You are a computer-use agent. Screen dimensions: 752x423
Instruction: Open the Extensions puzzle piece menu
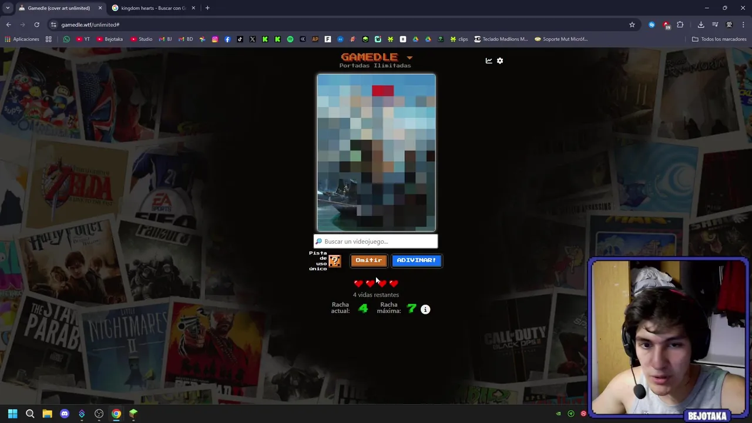680,25
